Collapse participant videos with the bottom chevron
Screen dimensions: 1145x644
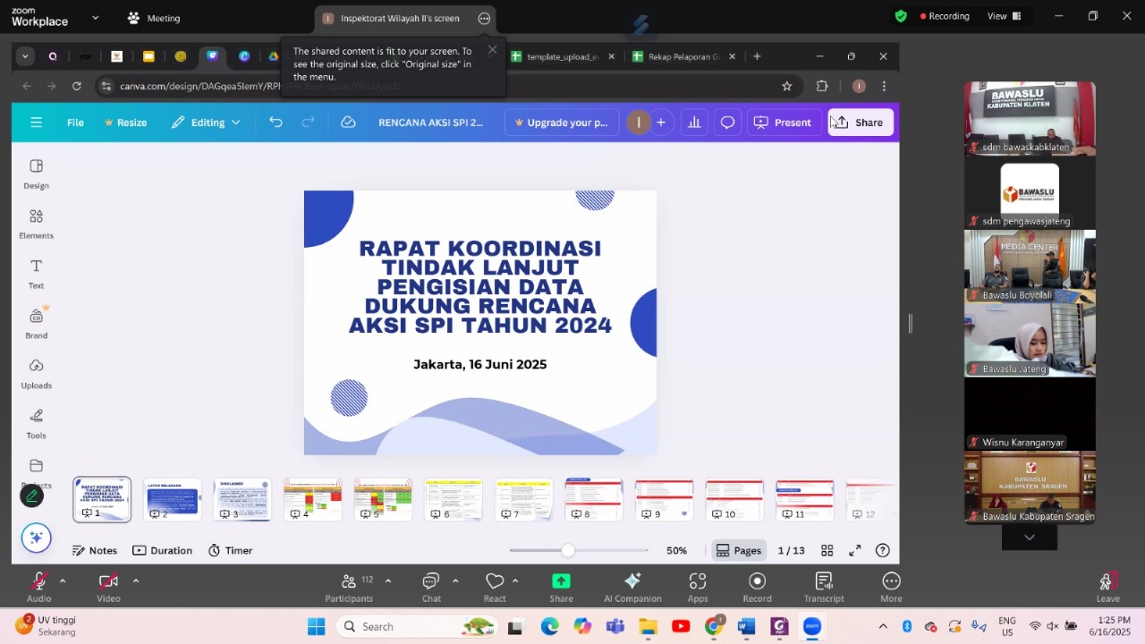(1029, 537)
